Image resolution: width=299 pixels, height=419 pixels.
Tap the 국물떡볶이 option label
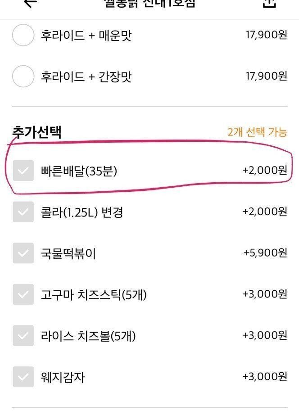68,253
